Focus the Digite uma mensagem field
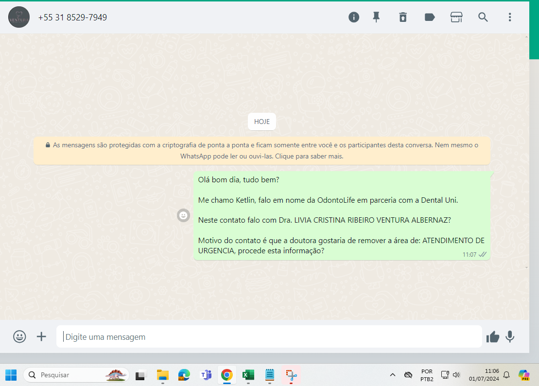 269,336
